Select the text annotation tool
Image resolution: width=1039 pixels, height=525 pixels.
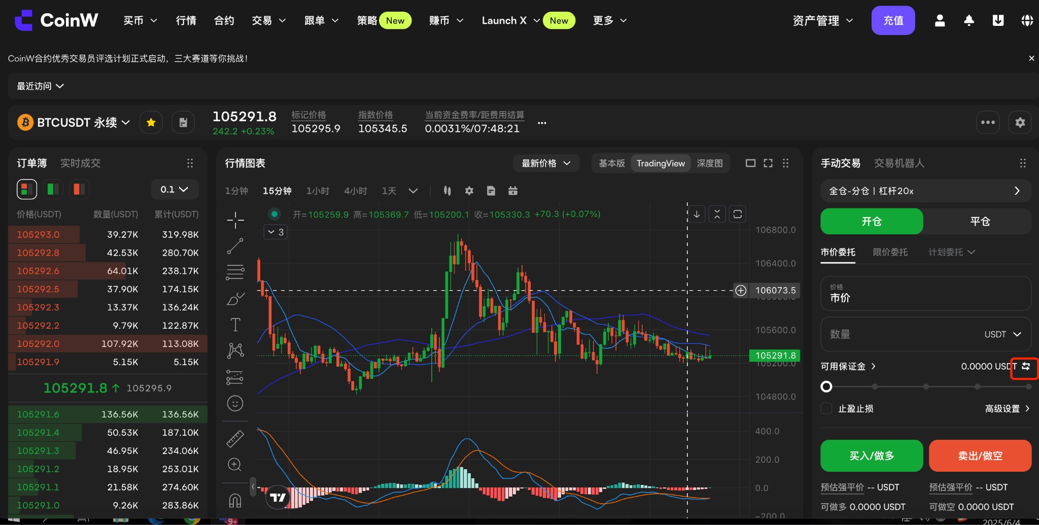coord(235,325)
